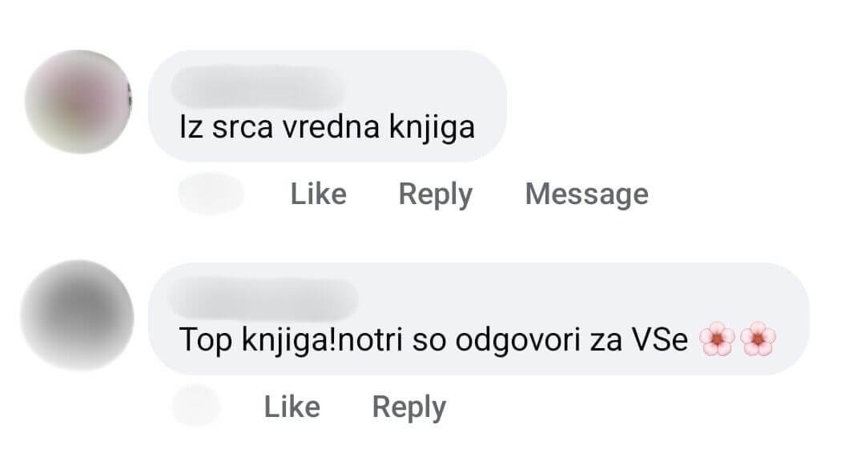
Task: Message the author of the first comment
Action: [x=586, y=194]
